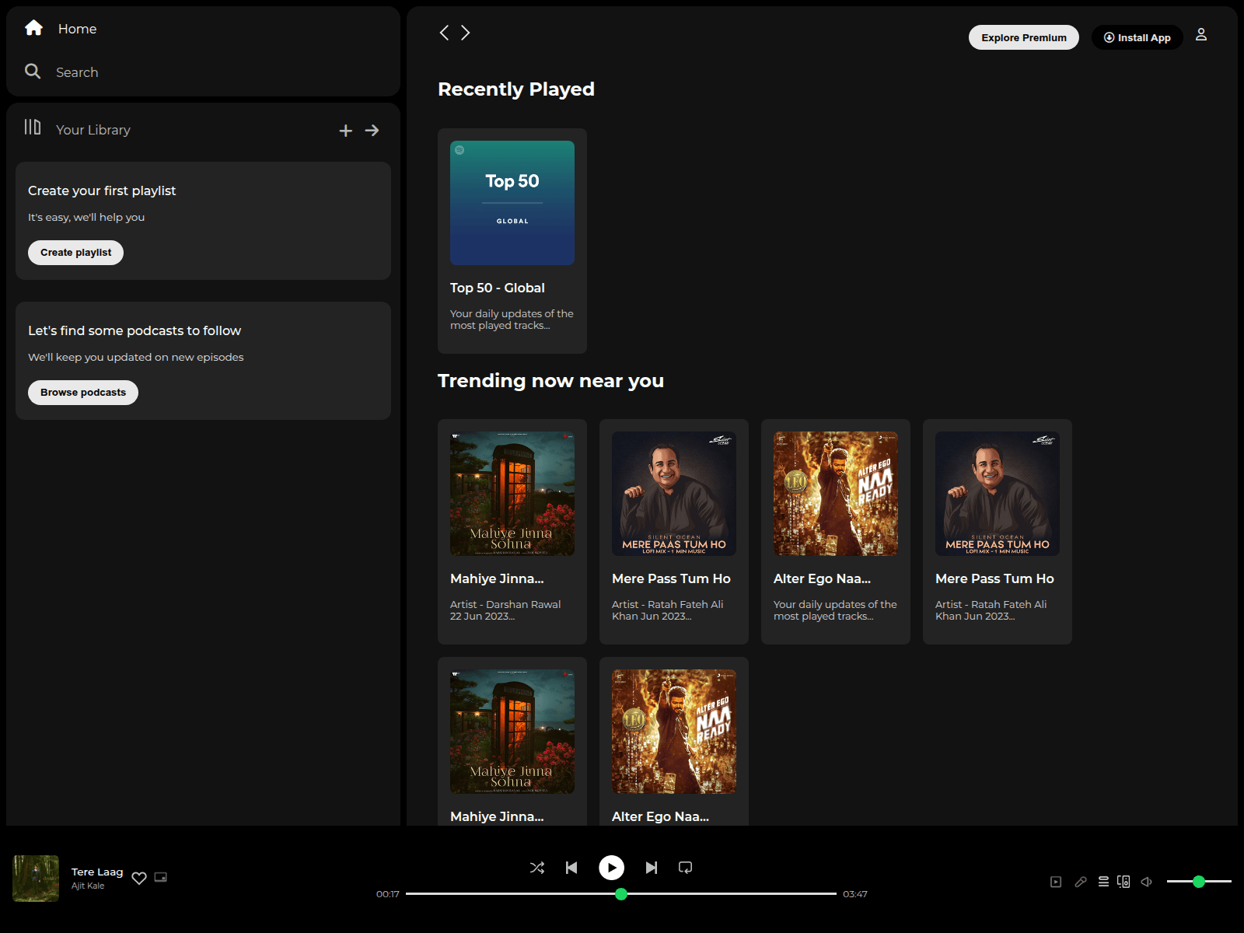1244x933 pixels.
Task: Click the Create playlist button
Action: click(x=75, y=253)
